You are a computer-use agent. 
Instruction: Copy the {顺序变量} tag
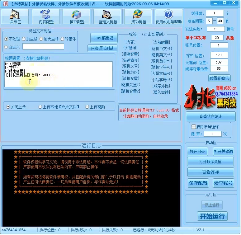pyautogui.click(x=130, y=54)
